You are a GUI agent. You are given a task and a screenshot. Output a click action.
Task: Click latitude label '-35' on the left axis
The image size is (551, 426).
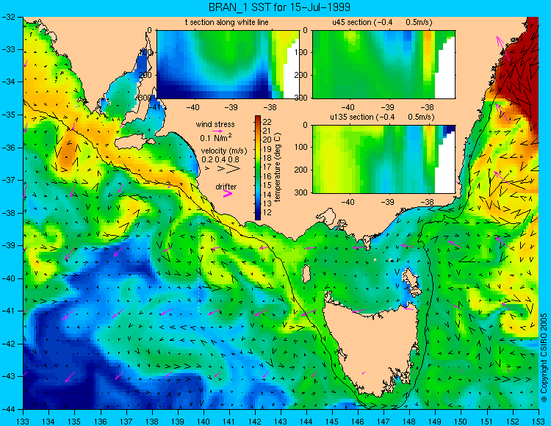point(8,115)
